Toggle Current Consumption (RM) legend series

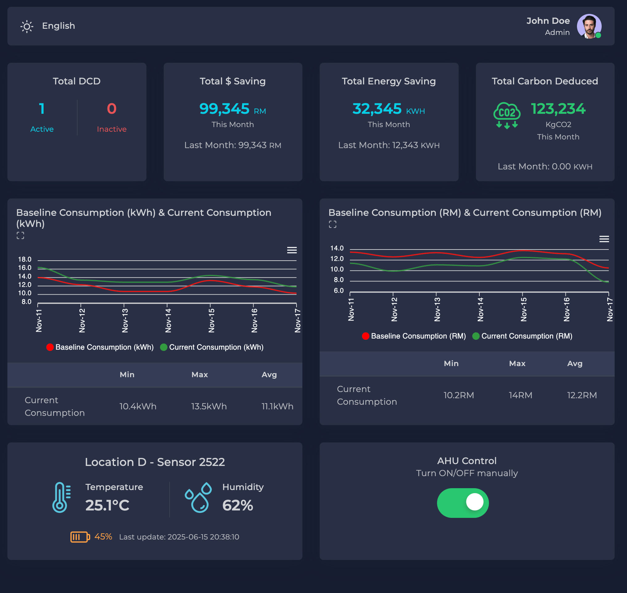pyautogui.click(x=522, y=336)
